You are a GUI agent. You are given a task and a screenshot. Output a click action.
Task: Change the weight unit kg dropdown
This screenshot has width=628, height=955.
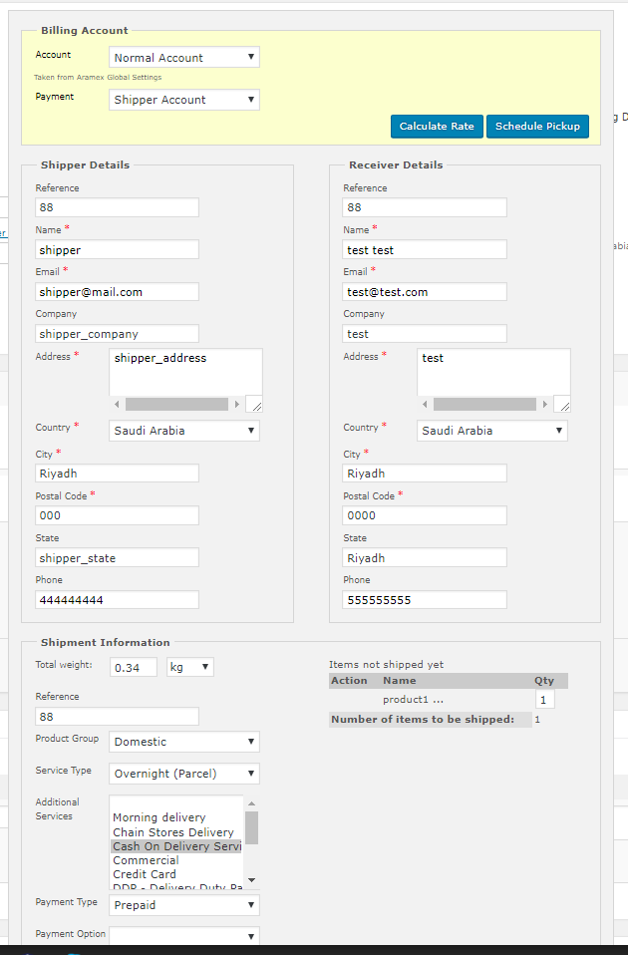(x=189, y=667)
